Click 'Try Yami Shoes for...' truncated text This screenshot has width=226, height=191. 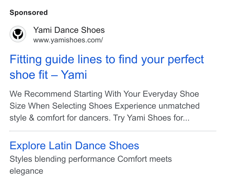[x=151, y=118]
